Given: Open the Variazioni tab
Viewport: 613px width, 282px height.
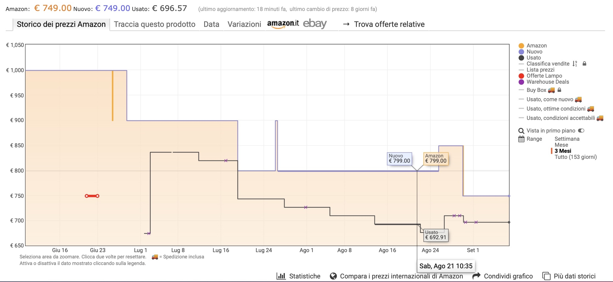Looking at the screenshot, I should [244, 24].
